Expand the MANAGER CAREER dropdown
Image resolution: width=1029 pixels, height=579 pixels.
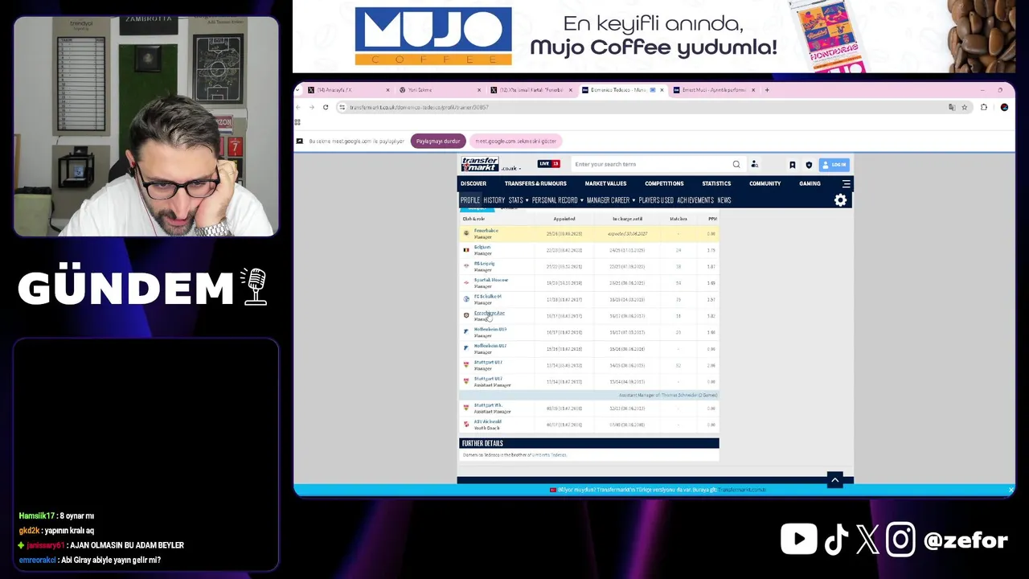[611, 200]
